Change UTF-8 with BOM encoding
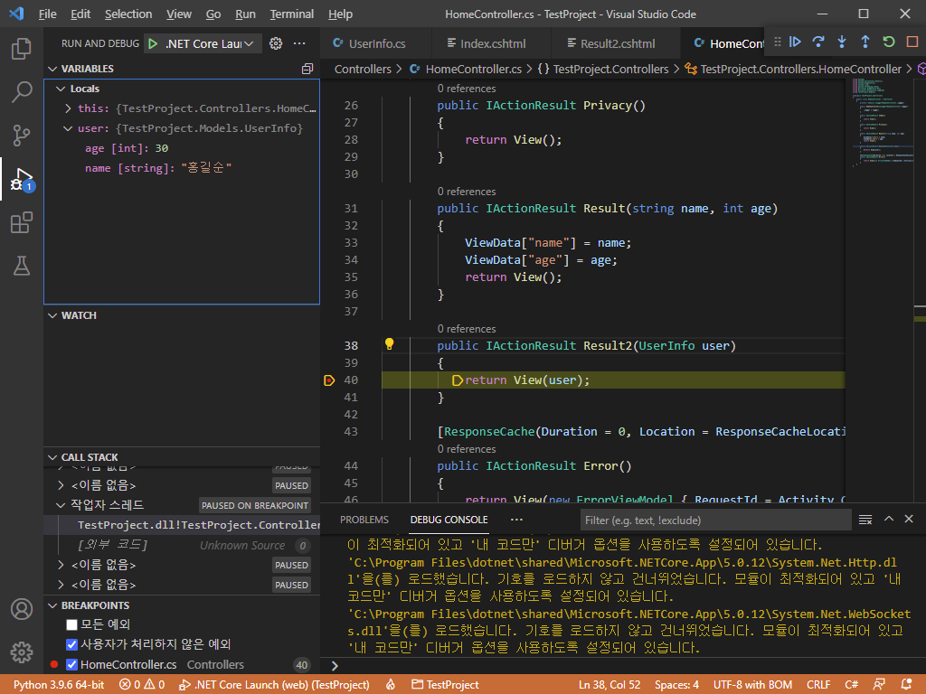 (x=752, y=685)
